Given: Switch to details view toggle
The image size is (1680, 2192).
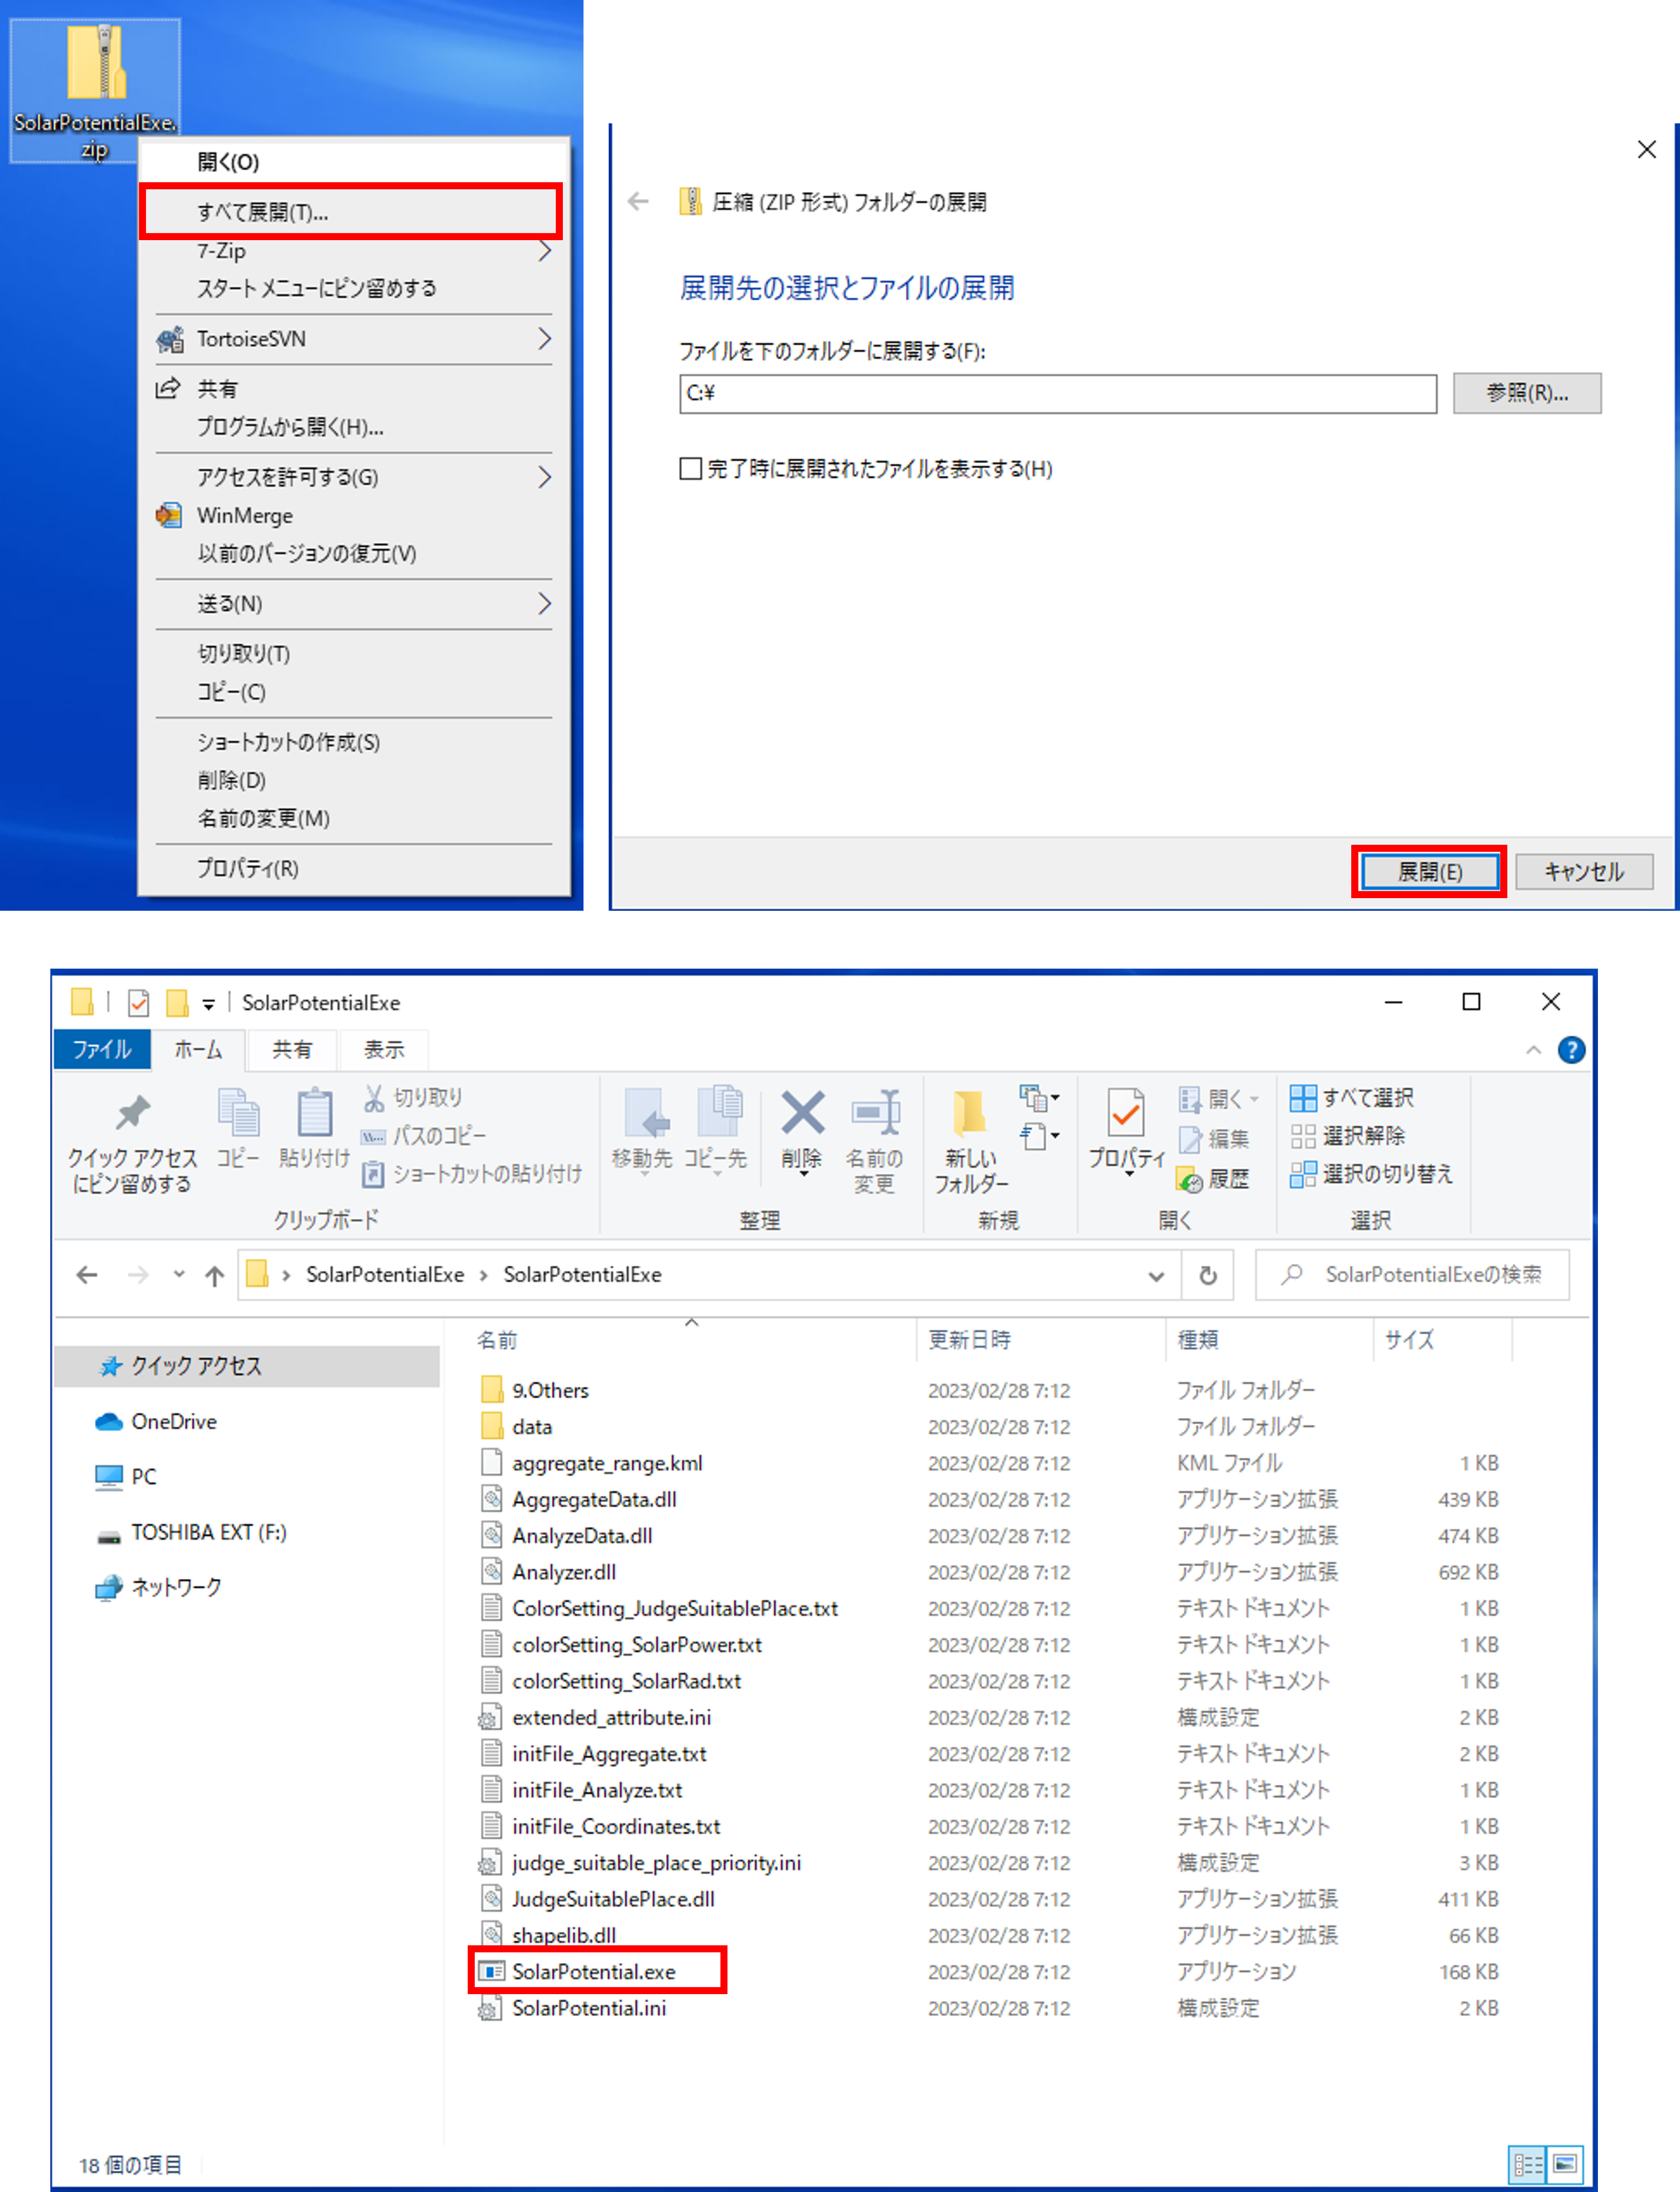Looking at the screenshot, I should (x=1527, y=2165).
